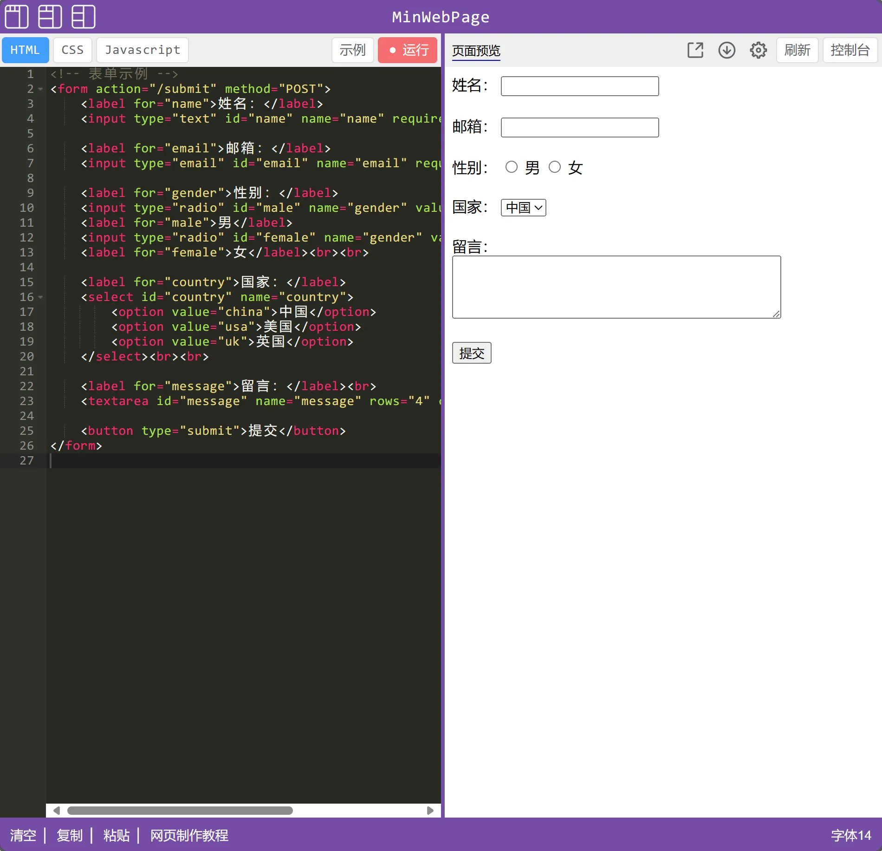Click the button type="submit" code line

tap(213, 431)
